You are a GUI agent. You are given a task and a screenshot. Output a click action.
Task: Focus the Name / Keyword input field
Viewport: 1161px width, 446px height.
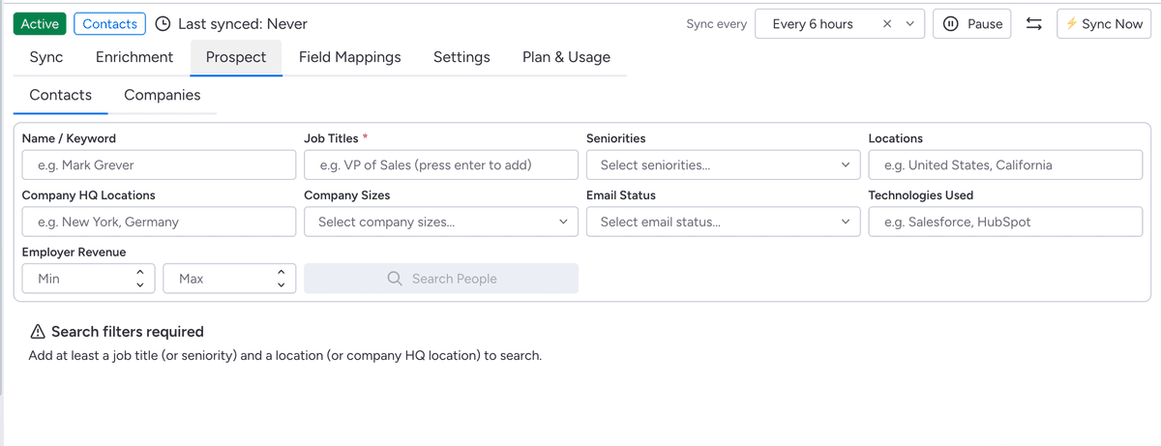[159, 165]
